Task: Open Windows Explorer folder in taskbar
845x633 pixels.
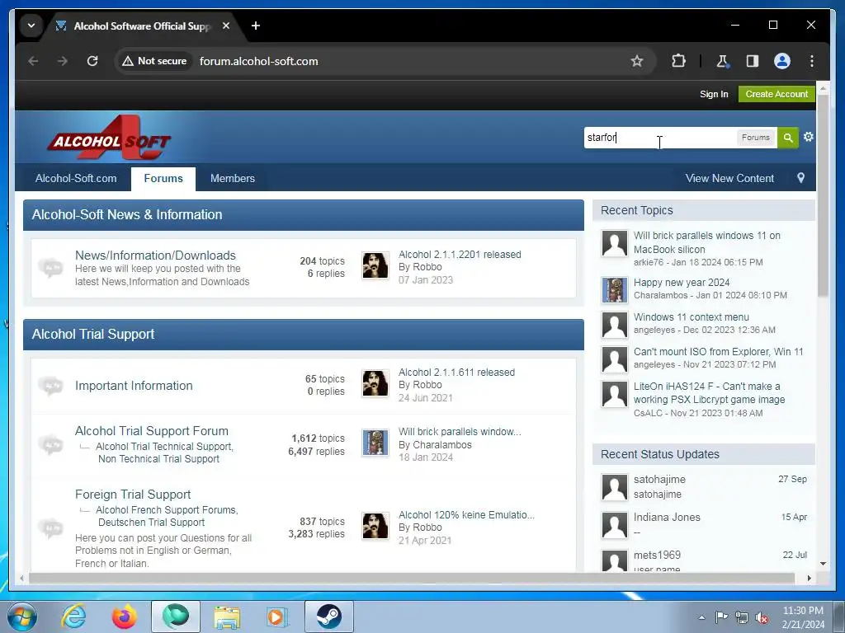Action: pyautogui.click(x=227, y=617)
